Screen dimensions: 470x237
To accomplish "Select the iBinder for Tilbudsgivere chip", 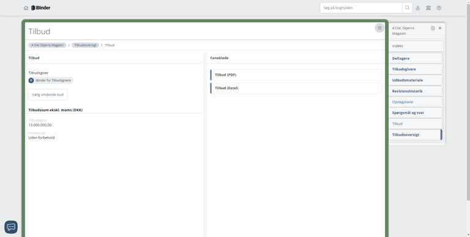I will point(51,81).
